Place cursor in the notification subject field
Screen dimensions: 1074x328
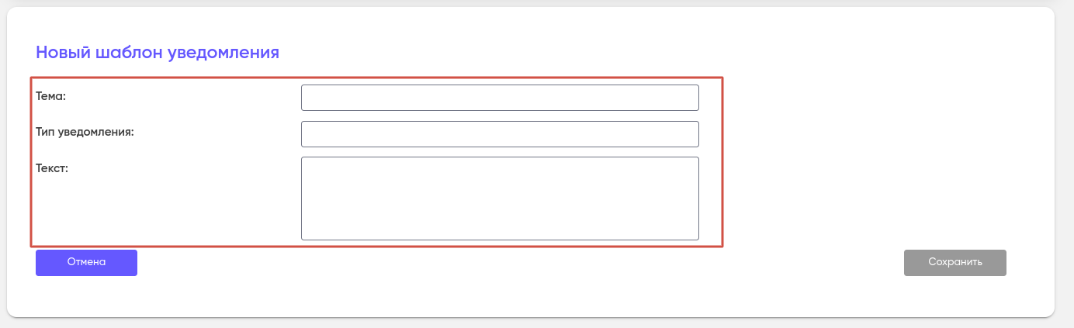tap(500, 98)
